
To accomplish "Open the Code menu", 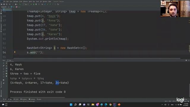I will 21,1.
